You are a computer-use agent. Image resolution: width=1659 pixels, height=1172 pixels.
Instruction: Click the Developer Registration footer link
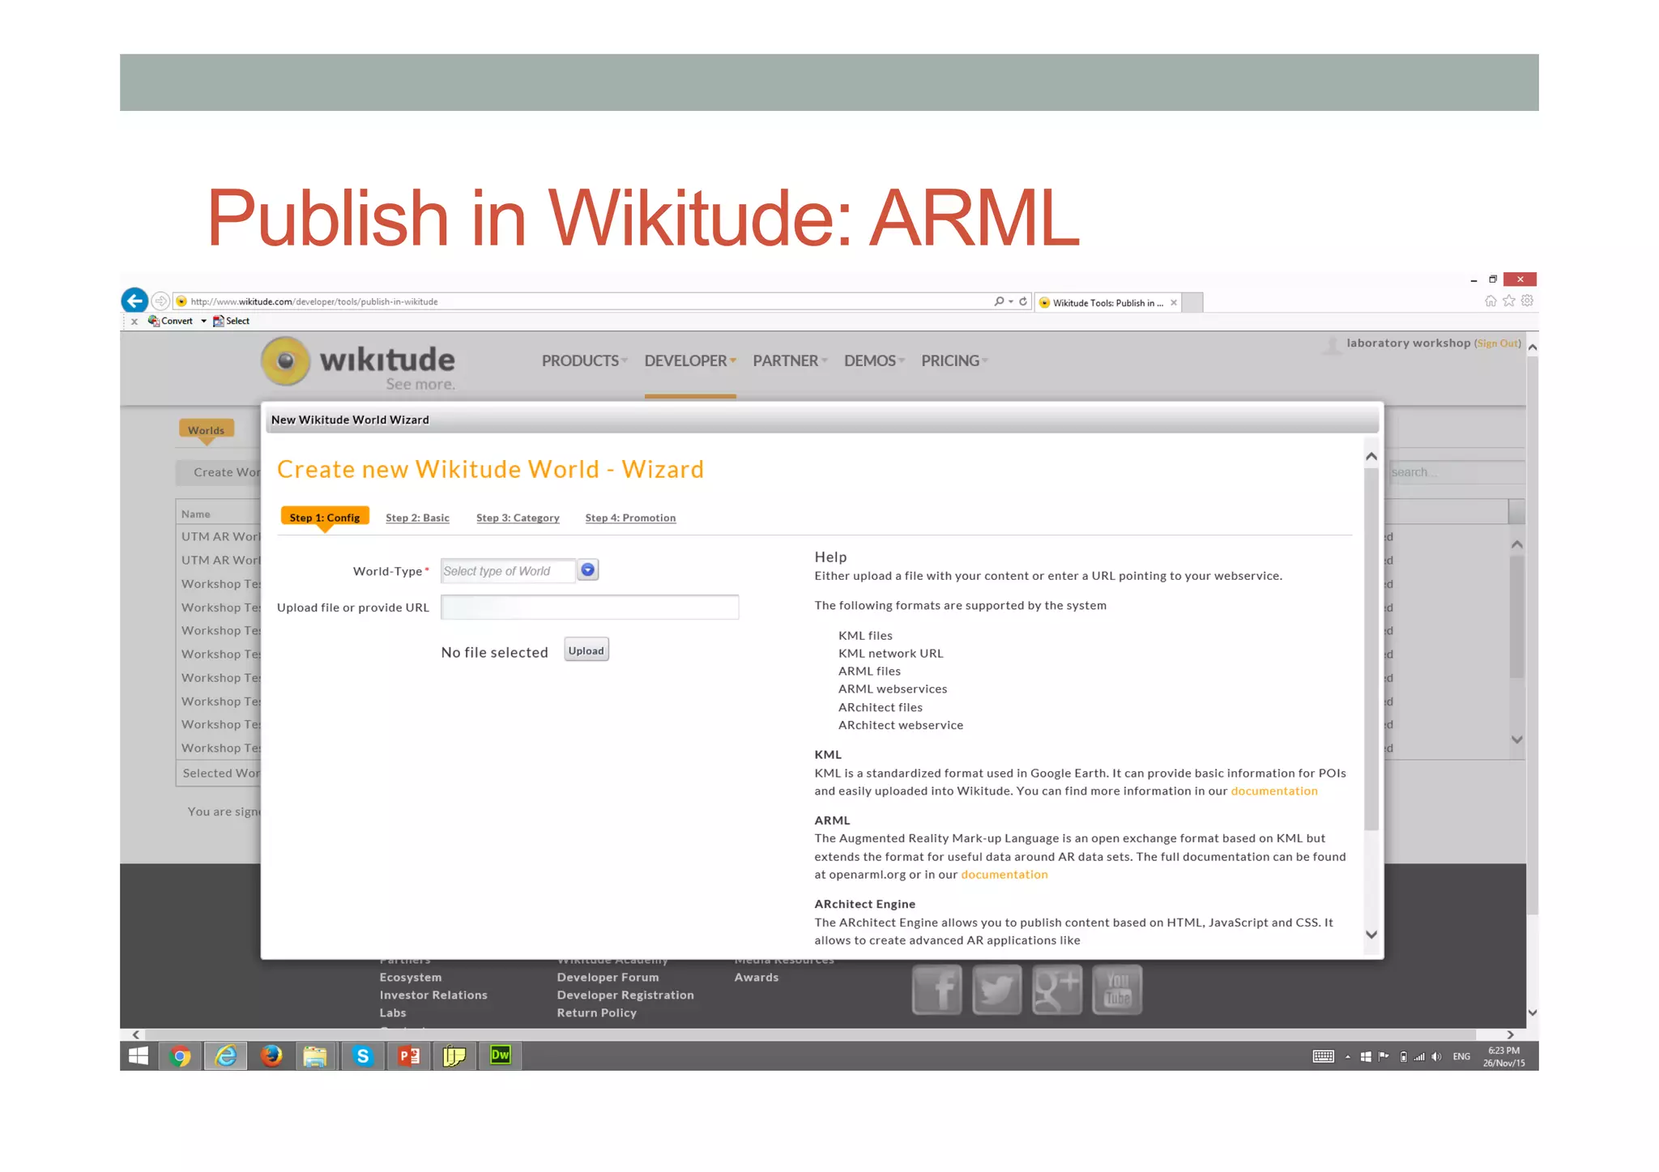[x=625, y=995]
